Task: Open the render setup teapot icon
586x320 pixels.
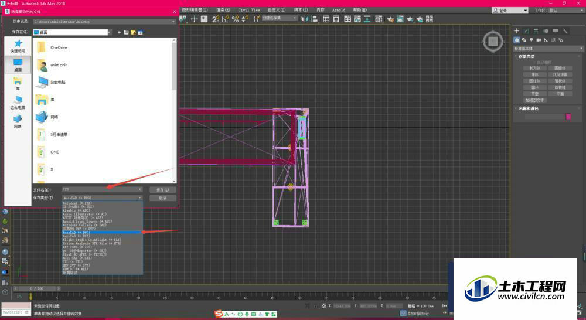Action: (x=390, y=19)
